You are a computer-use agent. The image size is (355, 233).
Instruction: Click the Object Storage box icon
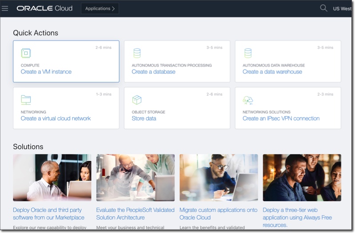tap(137, 100)
